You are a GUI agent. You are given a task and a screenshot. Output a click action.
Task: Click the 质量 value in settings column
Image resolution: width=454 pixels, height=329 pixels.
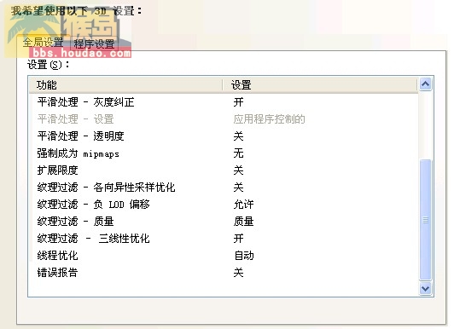(244, 222)
